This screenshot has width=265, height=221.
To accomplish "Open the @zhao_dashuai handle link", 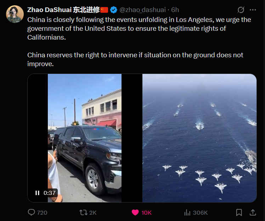I will tap(143, 10).
